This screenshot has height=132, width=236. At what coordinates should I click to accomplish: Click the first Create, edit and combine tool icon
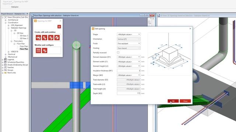click(x=38, y=38)
